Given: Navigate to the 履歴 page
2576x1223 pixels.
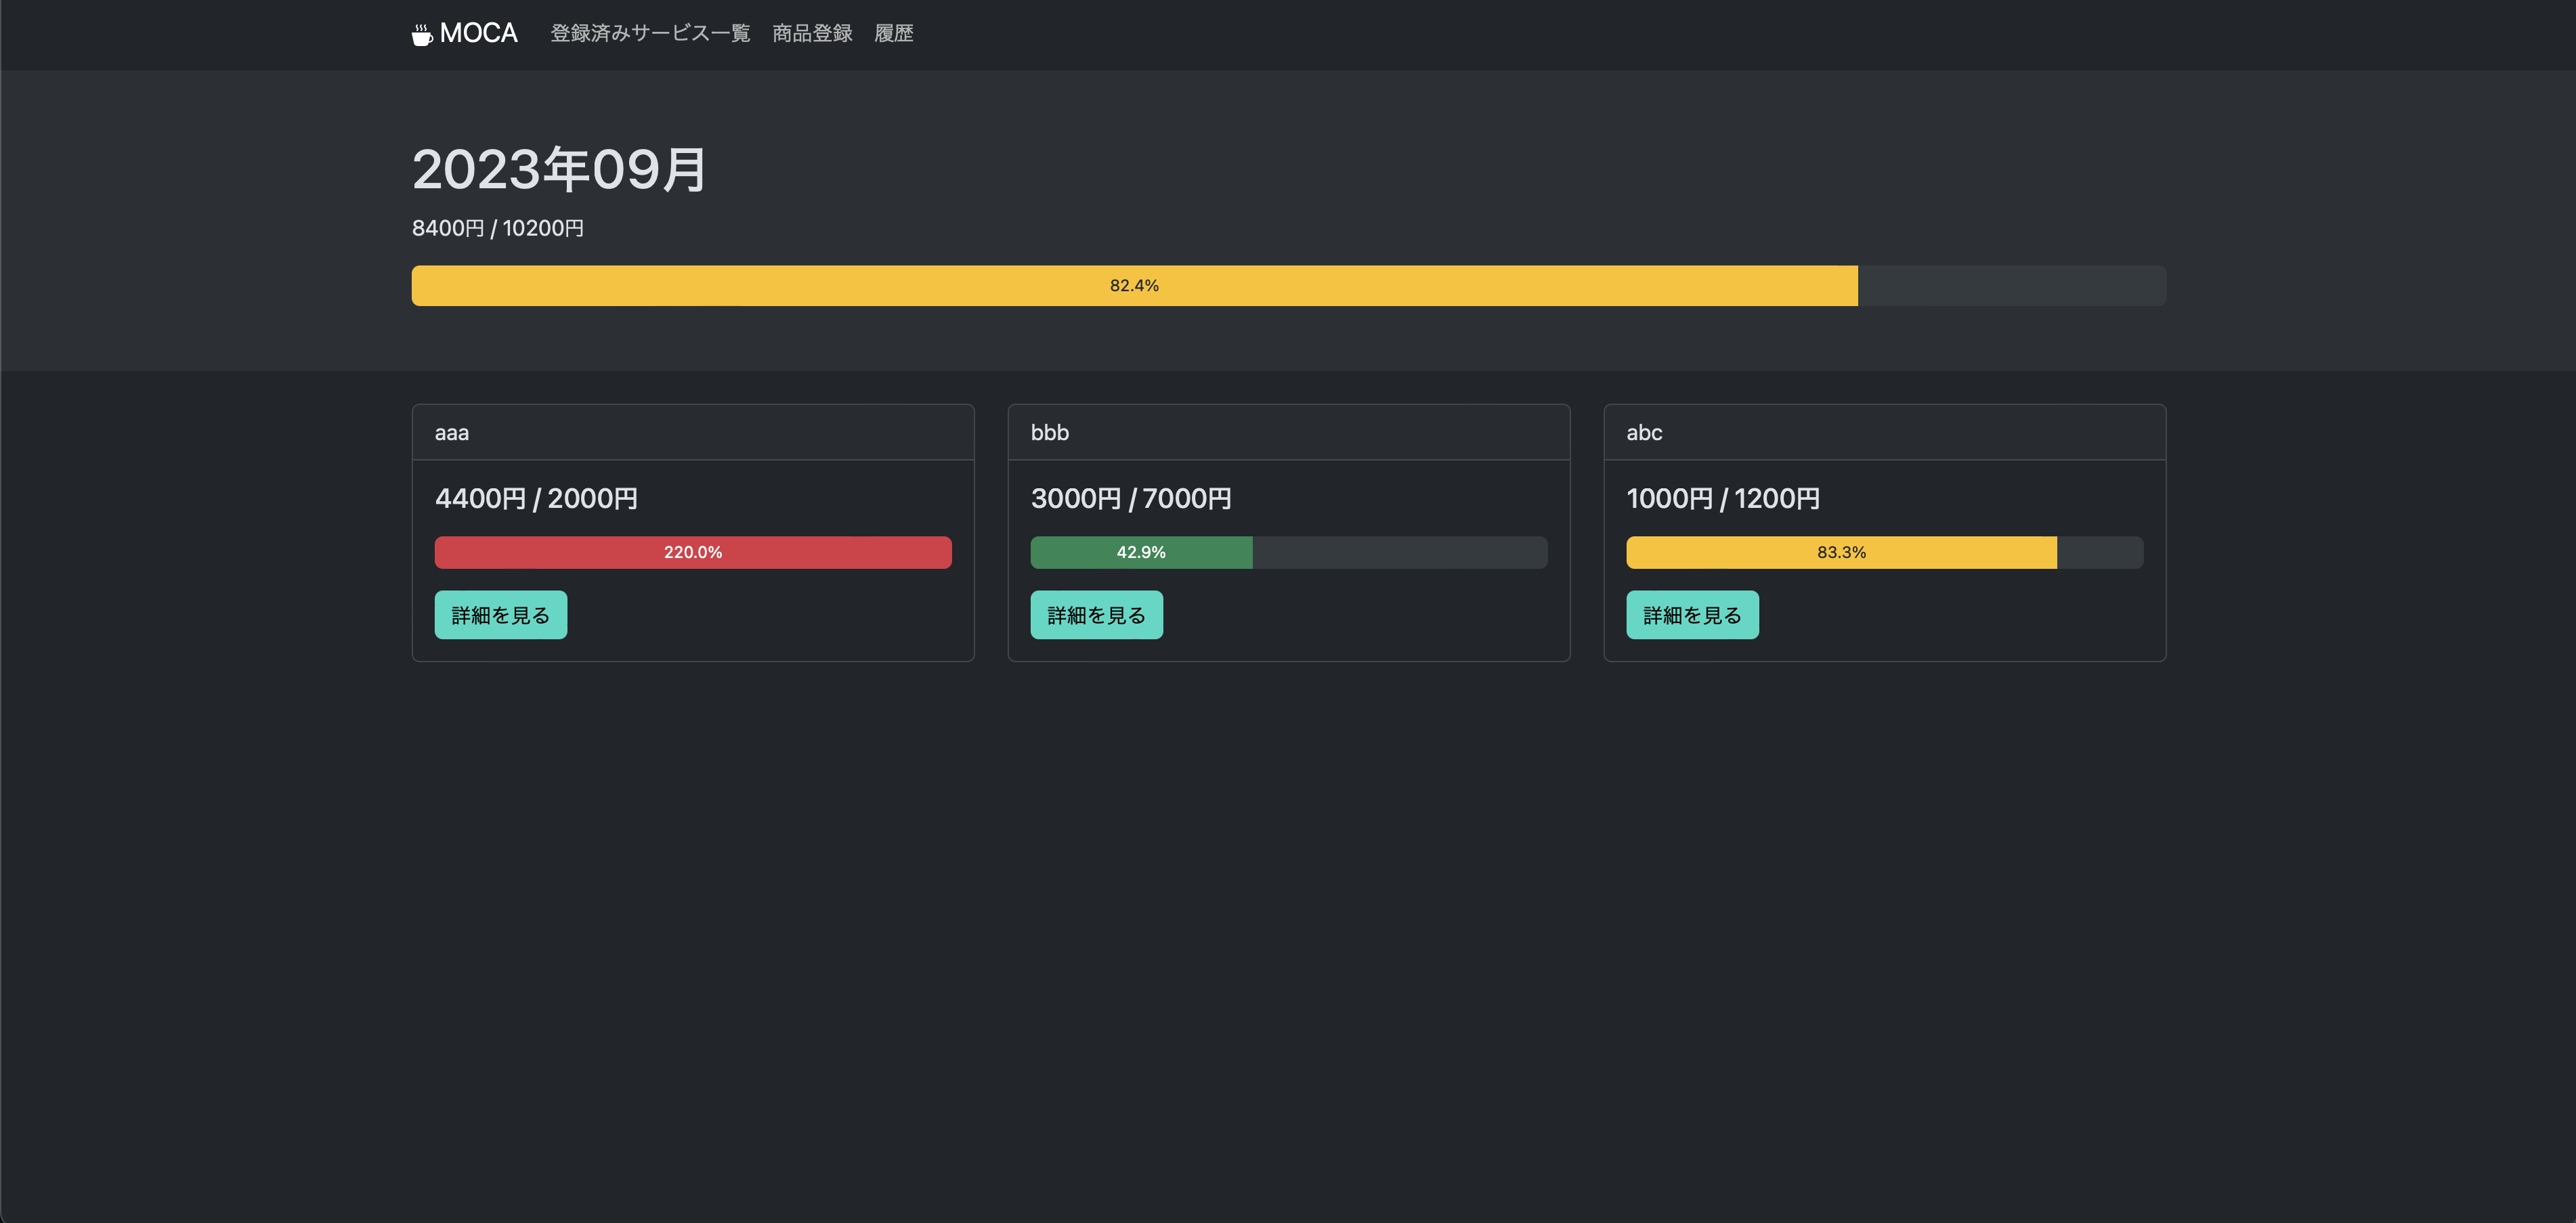Looking at the screenshot, I should coord(894,33).
